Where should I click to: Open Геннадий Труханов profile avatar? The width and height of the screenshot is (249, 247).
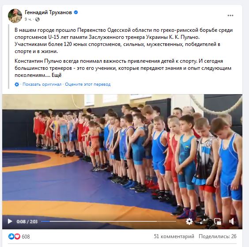coord(15,16)
